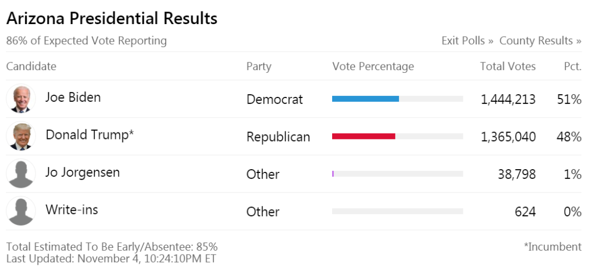Click Jorgensen's purple vote percentage bar
Viewport: 591px width, 272px height.
333,173
